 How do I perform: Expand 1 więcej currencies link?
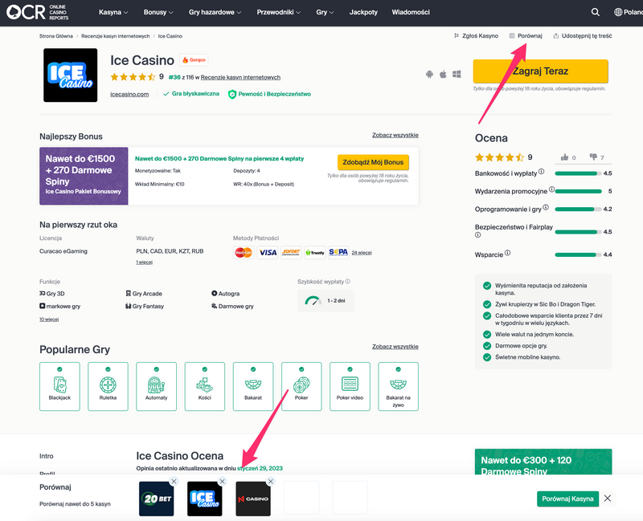[145, 263]
